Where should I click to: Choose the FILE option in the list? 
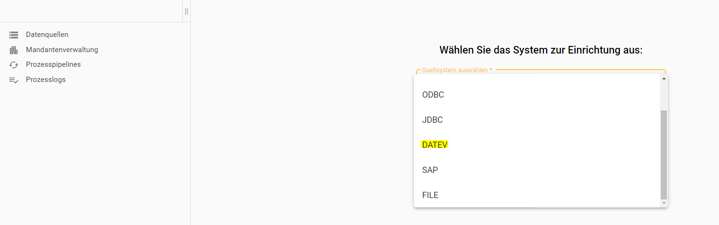click(430, 195)
